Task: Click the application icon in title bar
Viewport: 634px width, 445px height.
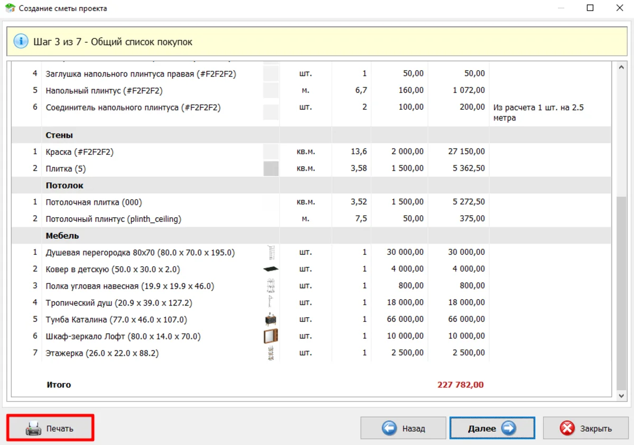Action: pyautogui.click(x=10, y=8)
